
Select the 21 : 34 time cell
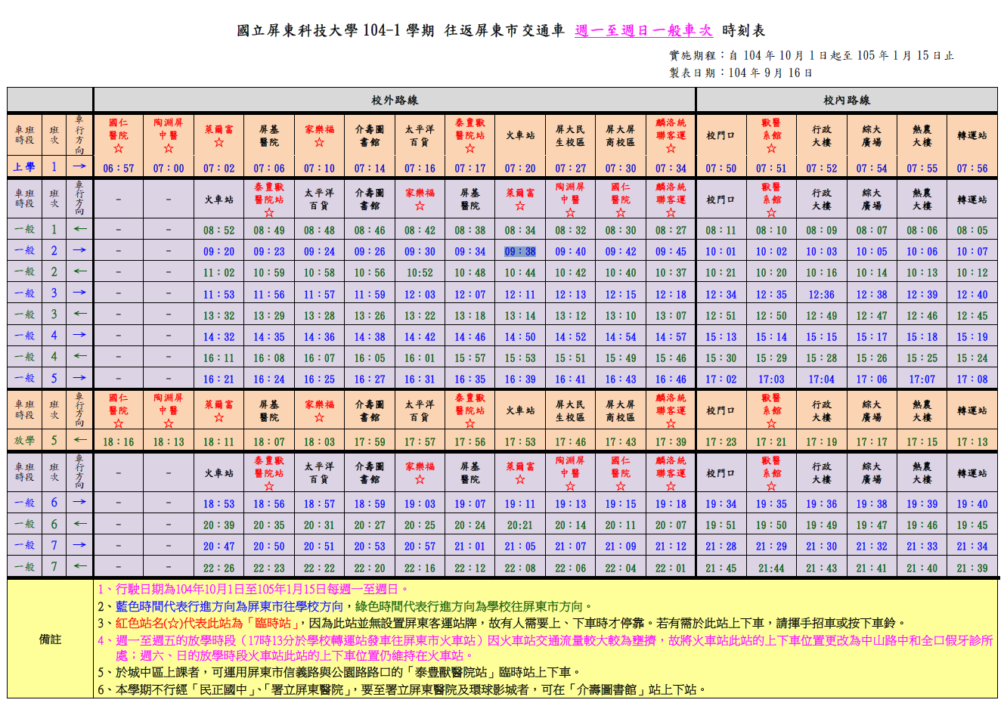[x=972, y=547]
